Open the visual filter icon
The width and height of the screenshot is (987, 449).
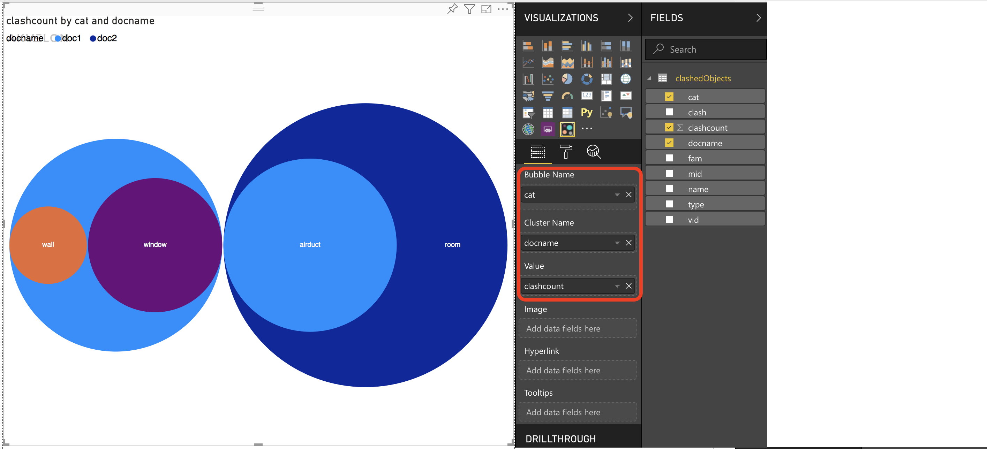point(469,8)
